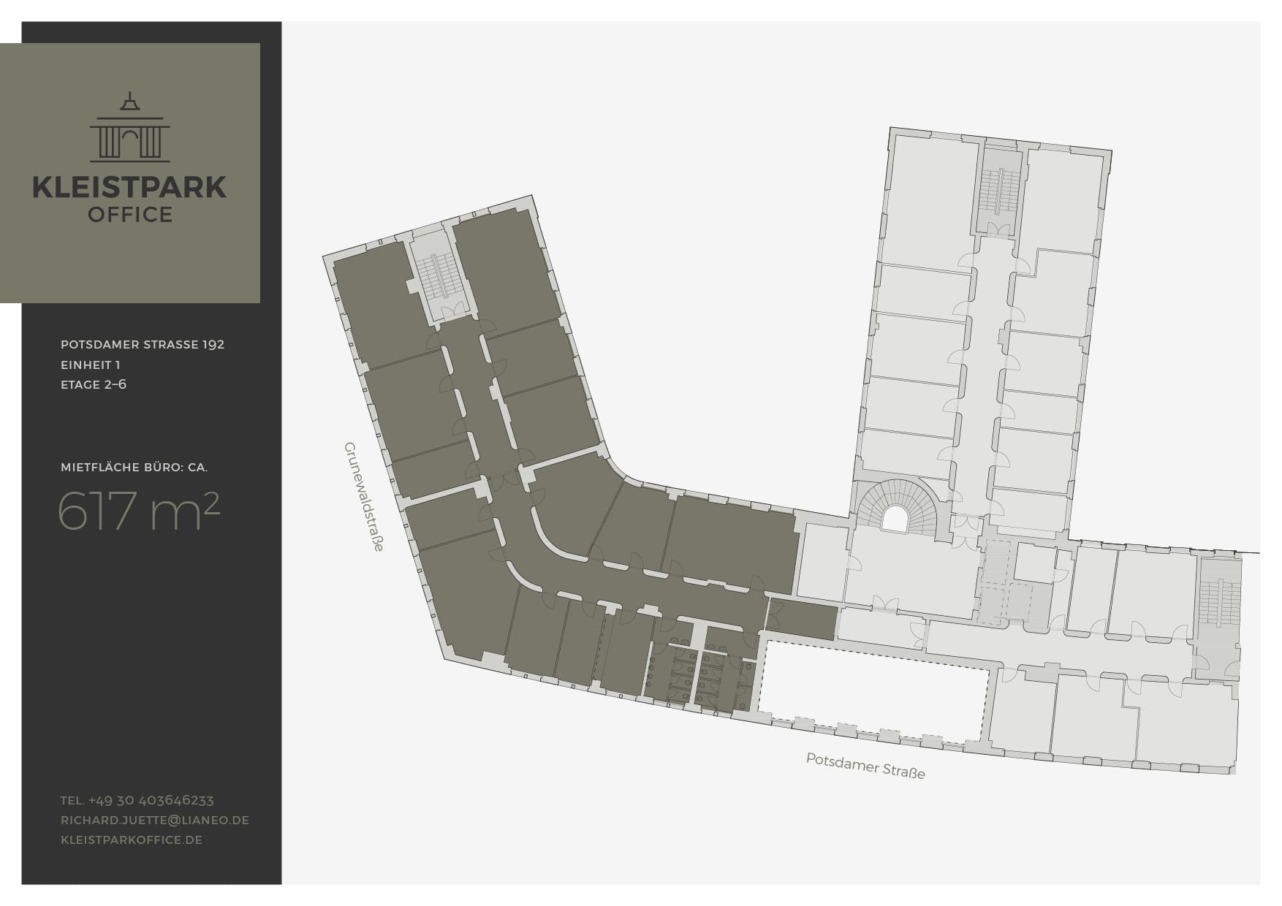The image size is (1282, 906).
Task: Click the small dark room beside the courtyard
Action: (802, 618)
